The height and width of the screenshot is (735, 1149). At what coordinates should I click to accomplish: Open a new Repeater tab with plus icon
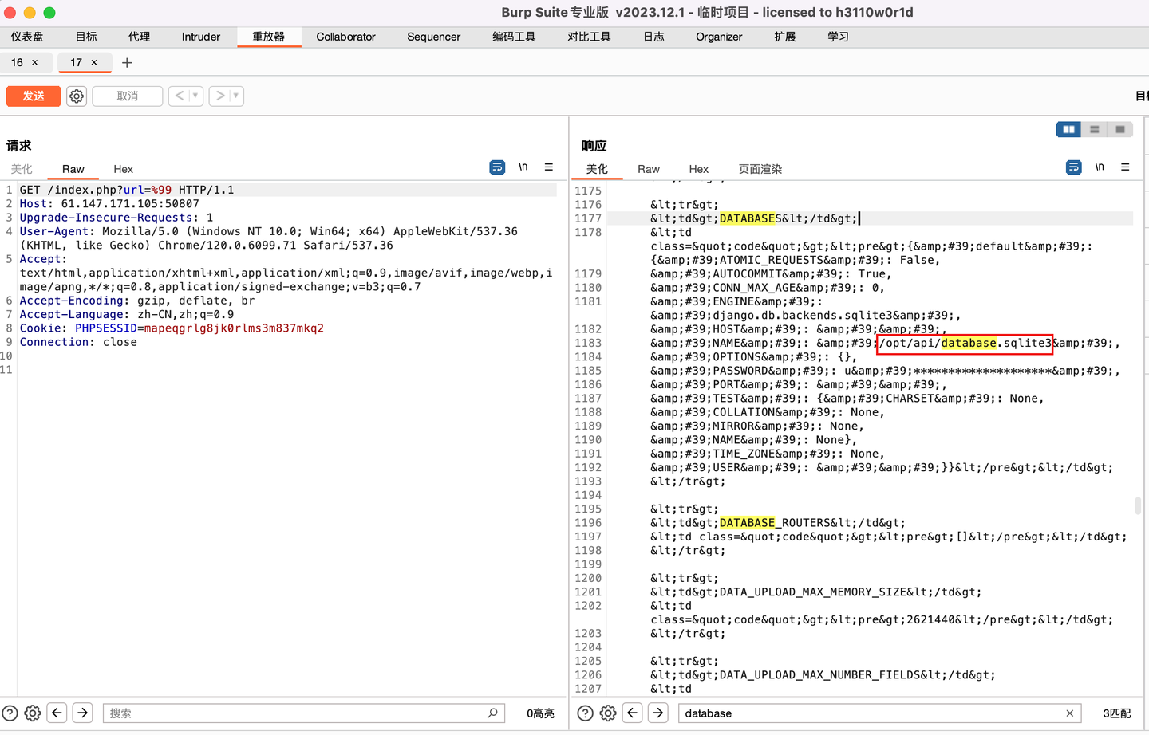coord(127,62)
